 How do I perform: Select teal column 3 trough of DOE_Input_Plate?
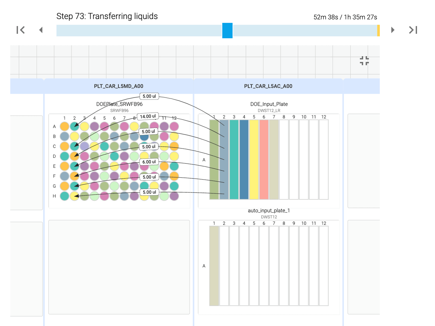click(x=234, y=160)
